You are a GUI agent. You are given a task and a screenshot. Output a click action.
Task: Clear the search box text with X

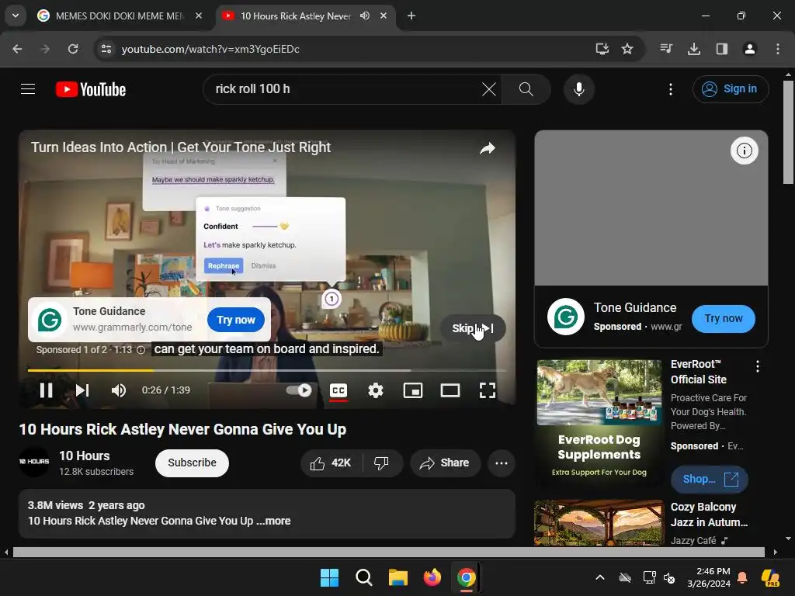pyautogui.click(x=489, y=89)
